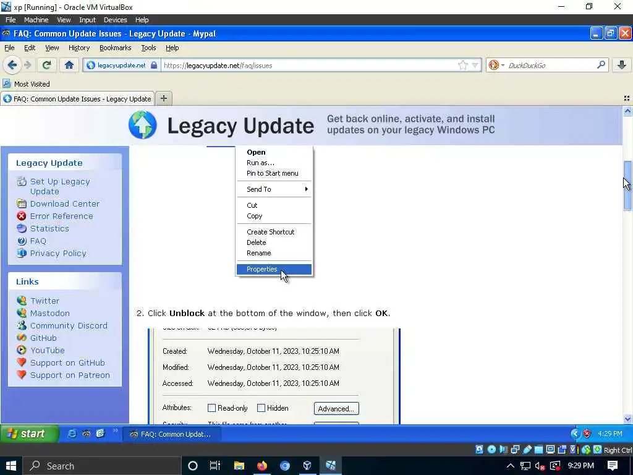Go to the browser Home page icon
Screen dimensions: 633x475
[69, 65]
